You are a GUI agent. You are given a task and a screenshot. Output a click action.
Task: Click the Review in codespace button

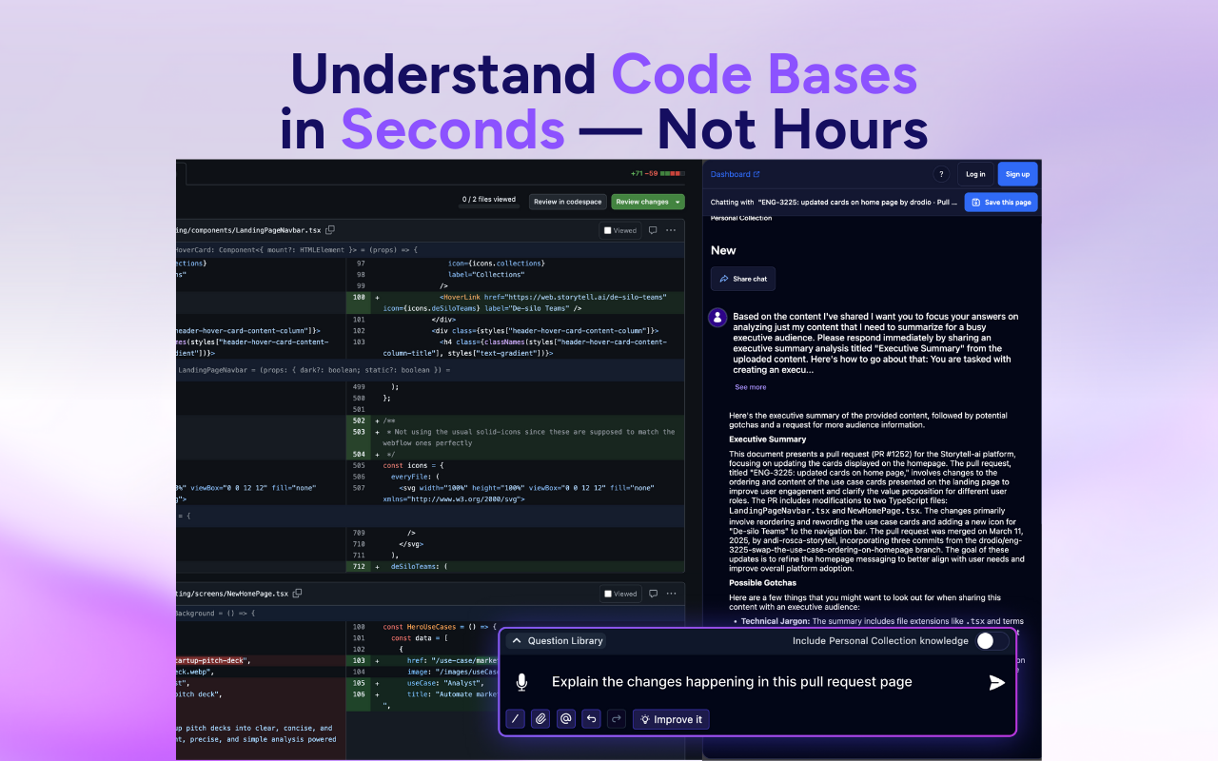pos(567,202)
